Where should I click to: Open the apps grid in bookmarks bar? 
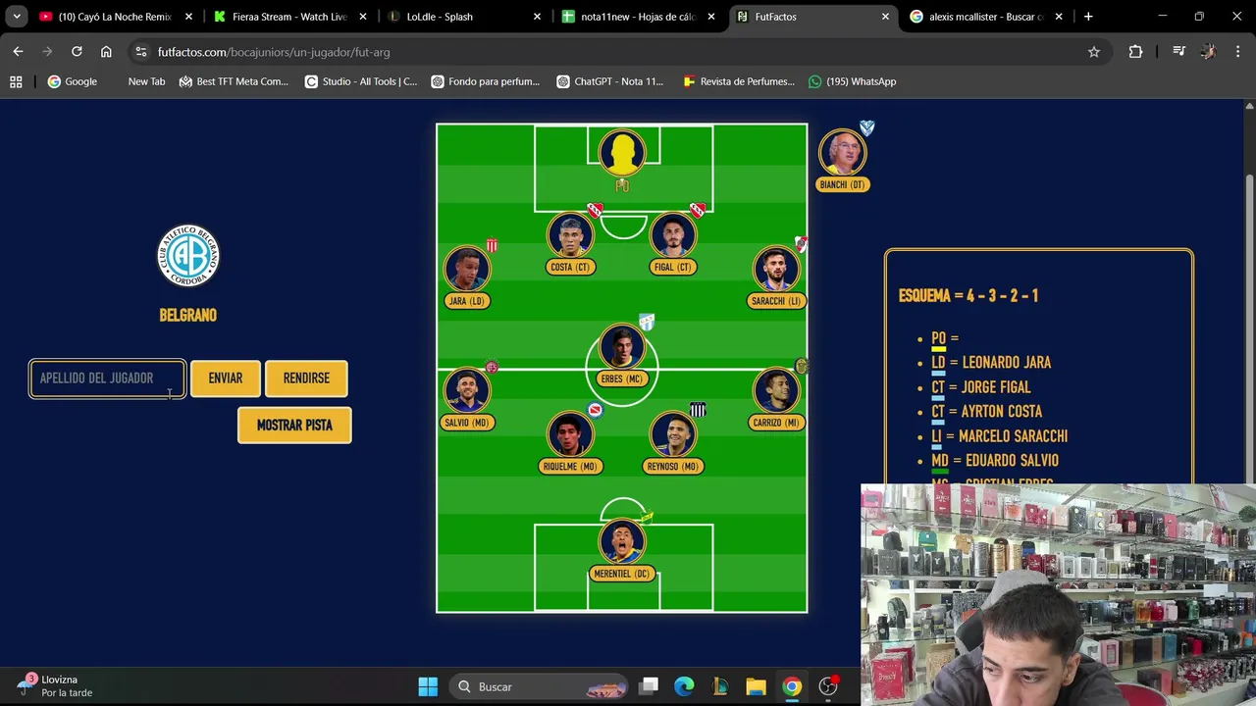pos(16,81)
